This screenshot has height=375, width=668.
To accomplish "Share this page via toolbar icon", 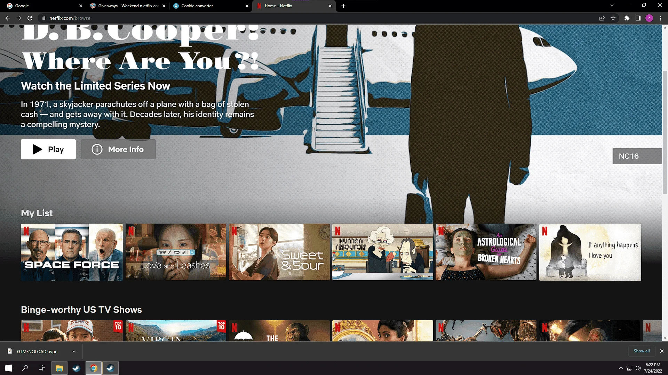I will 602,18.
